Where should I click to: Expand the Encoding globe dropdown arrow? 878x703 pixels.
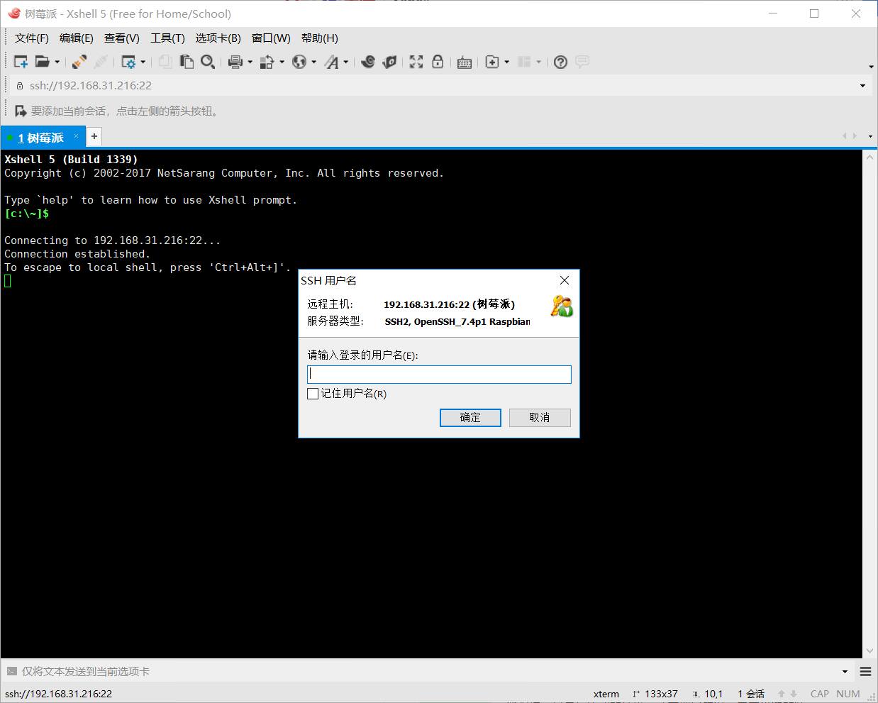pyautogui.click(x=313, y=62)
